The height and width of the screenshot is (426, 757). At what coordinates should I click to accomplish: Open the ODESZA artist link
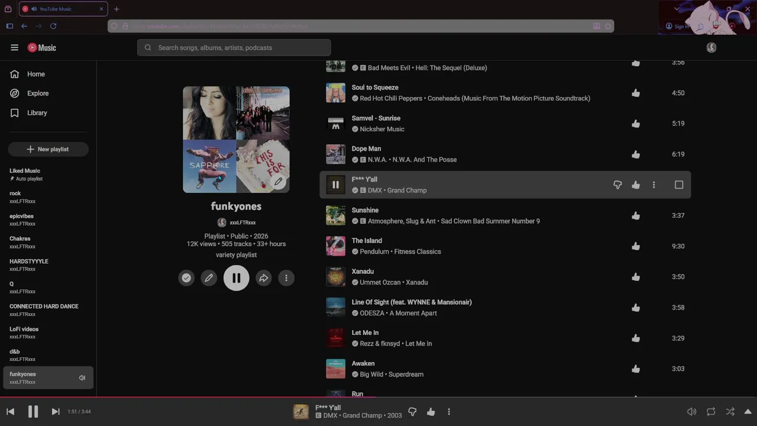[x=372, y=314]
